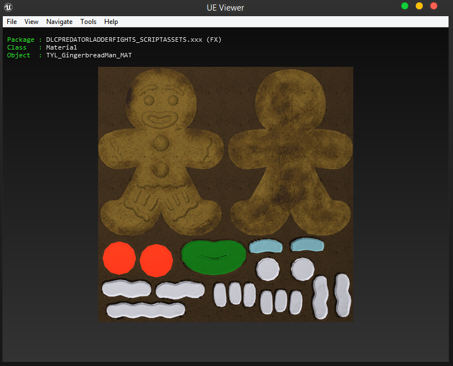Screen dimensions: 453x366
Task: Click the Material class value text
Action: (x=61, y=47)
